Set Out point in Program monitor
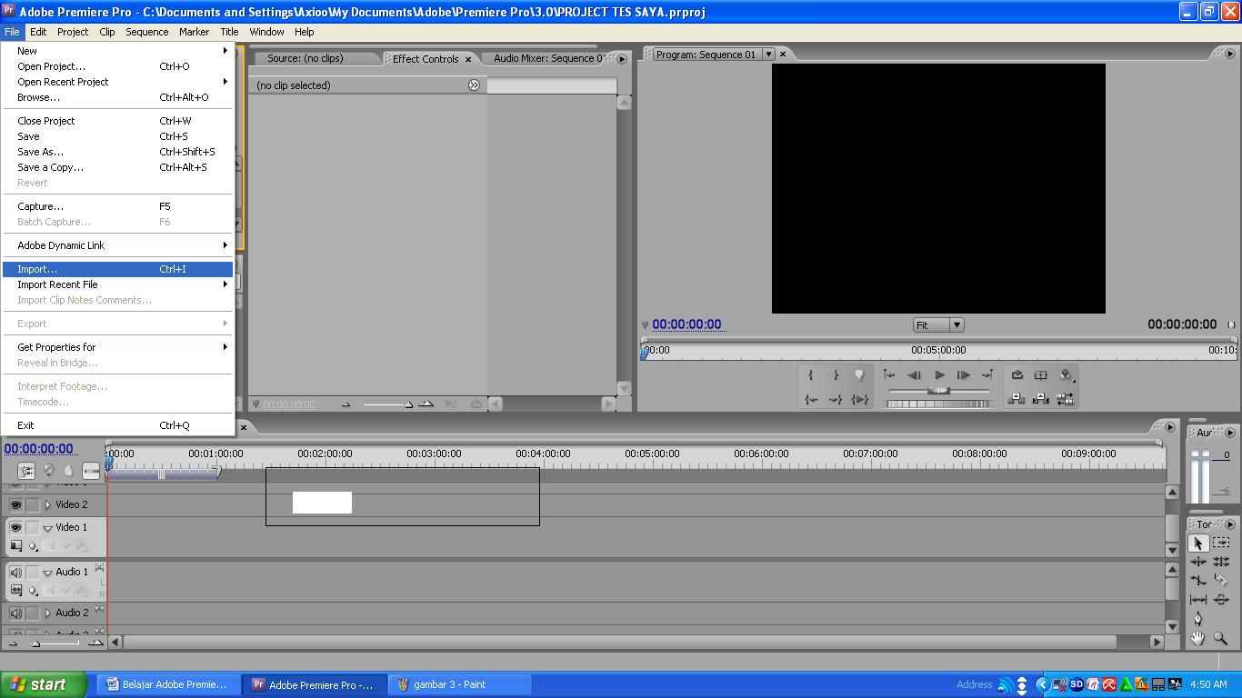 (x=836, y=375)
